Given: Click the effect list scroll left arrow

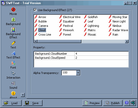Looking at the screenshot, I should [x=36, y=41].
